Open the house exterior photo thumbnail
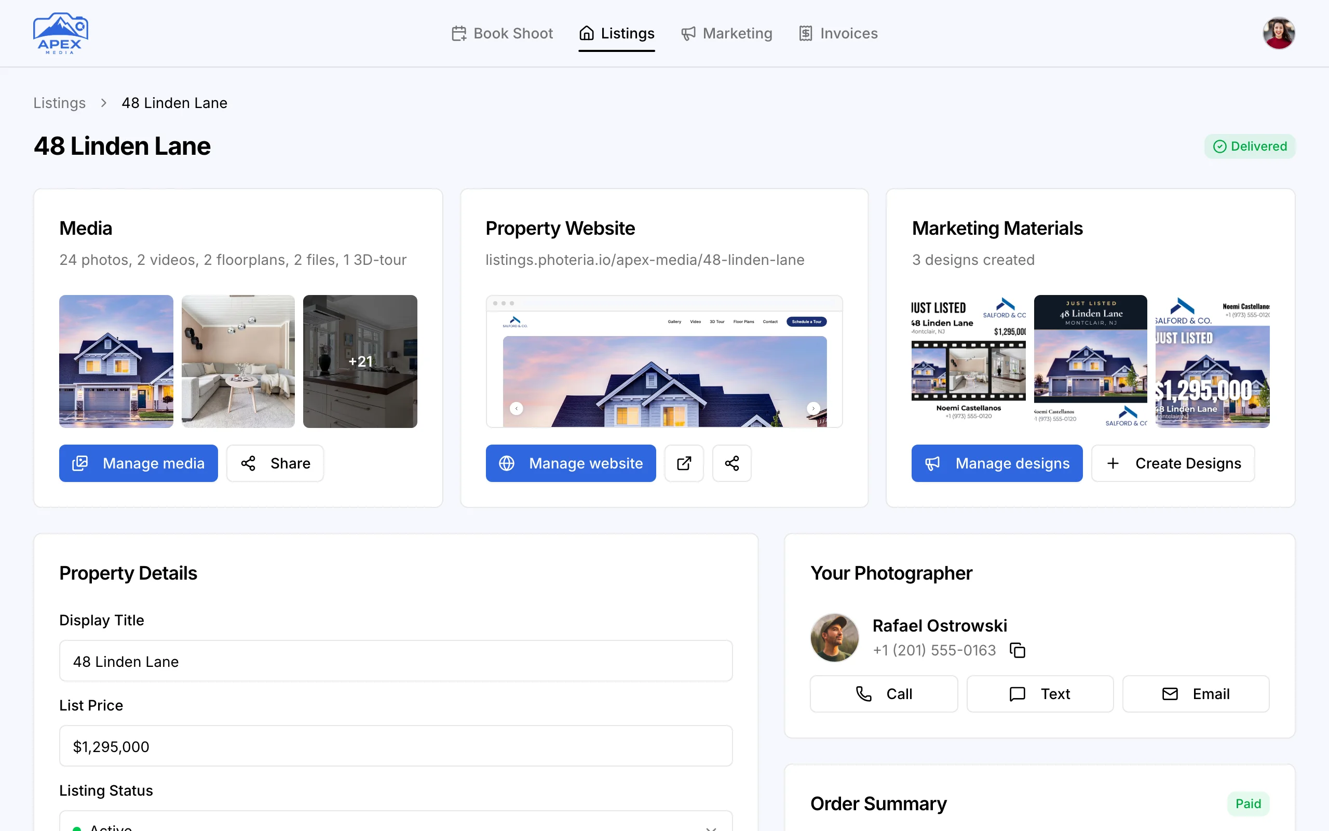The height and width of the screenshot is (831, 1329). (116, 361)
